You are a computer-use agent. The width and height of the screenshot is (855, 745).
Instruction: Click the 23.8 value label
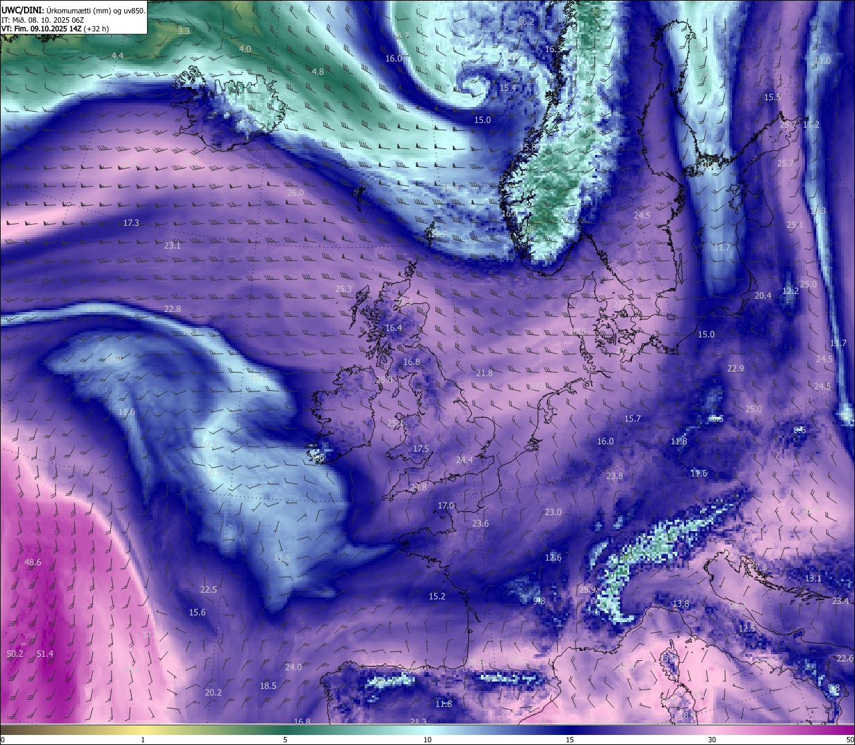tap(615, 476)
